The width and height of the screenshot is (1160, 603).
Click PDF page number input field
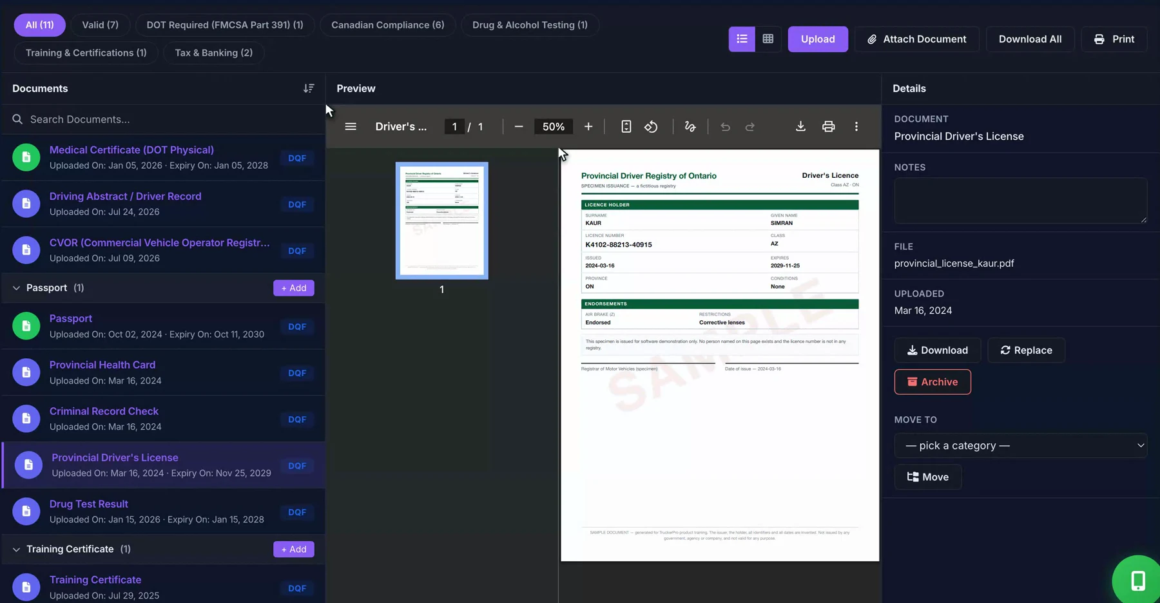click(454, 127)
